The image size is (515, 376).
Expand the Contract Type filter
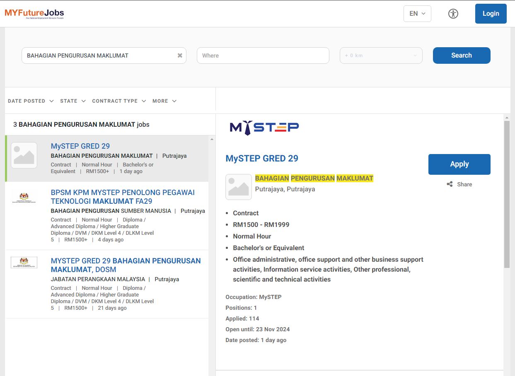pos(119,101)
